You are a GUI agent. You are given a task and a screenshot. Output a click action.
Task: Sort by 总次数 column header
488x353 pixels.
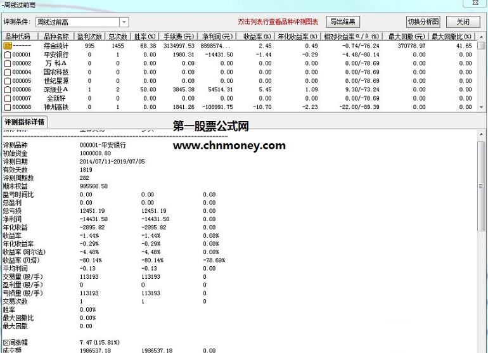coord(118,36)
